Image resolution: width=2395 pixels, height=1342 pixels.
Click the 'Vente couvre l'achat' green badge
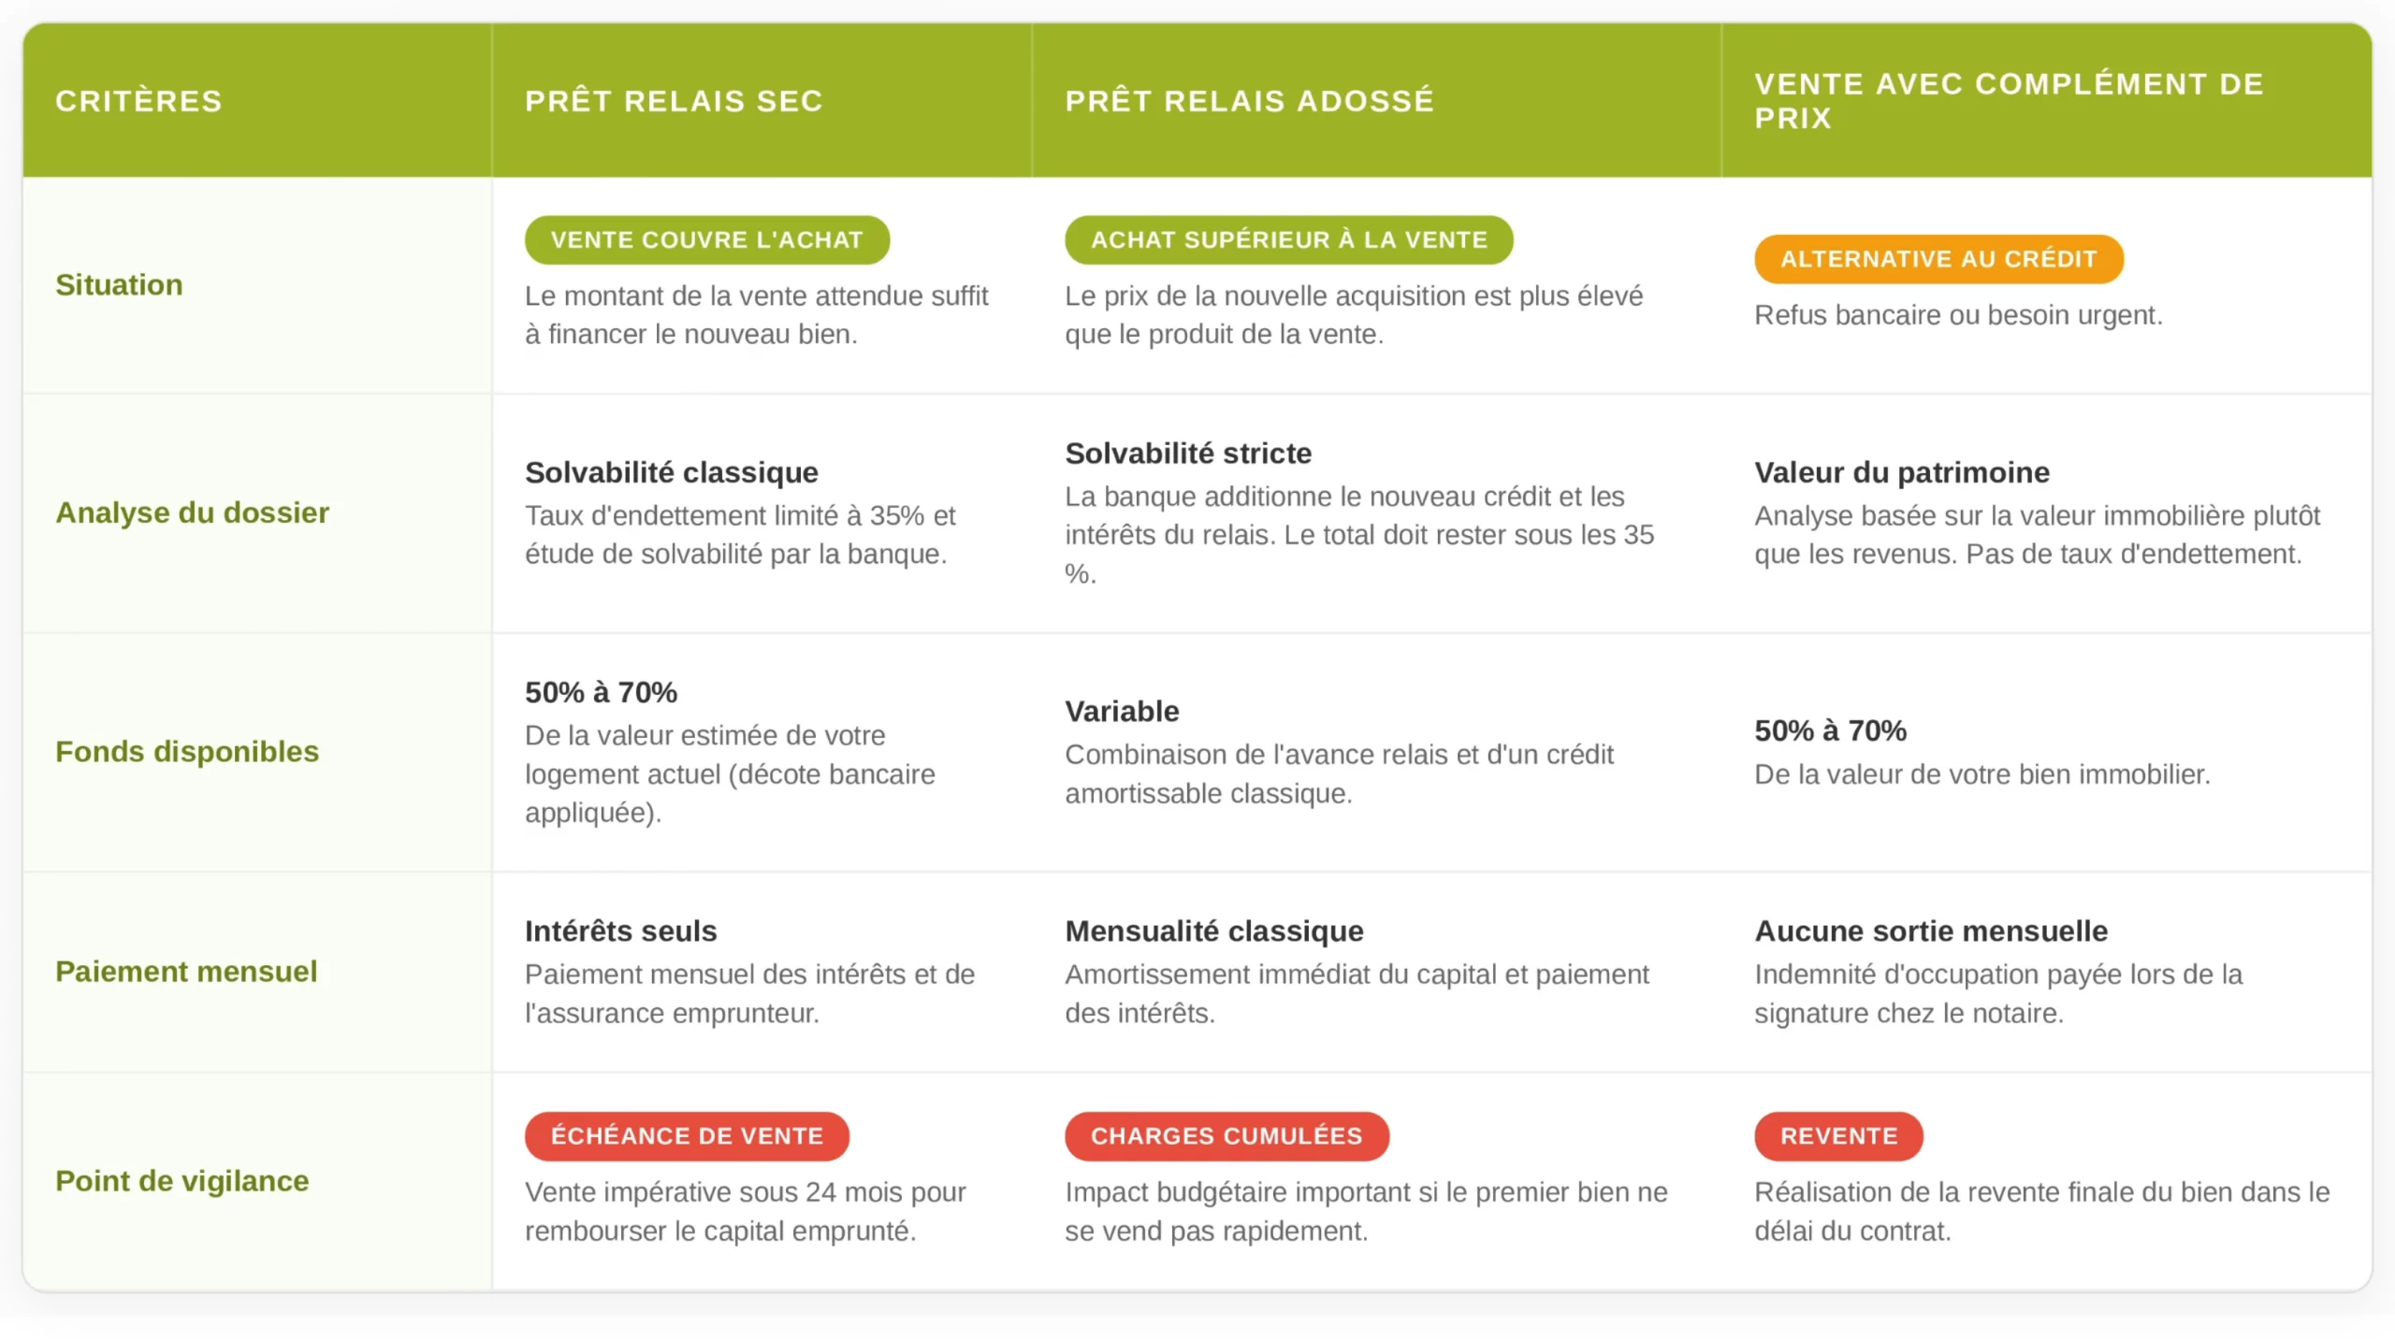(x=706, y=240)
